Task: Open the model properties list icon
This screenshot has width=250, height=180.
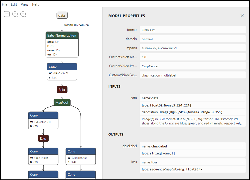Action: 7,14
